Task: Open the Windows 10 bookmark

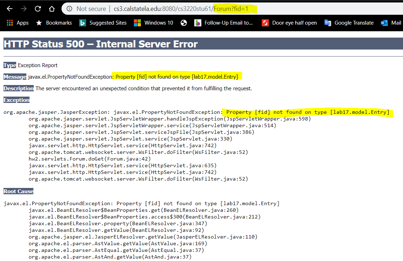Action: (154, 23)
